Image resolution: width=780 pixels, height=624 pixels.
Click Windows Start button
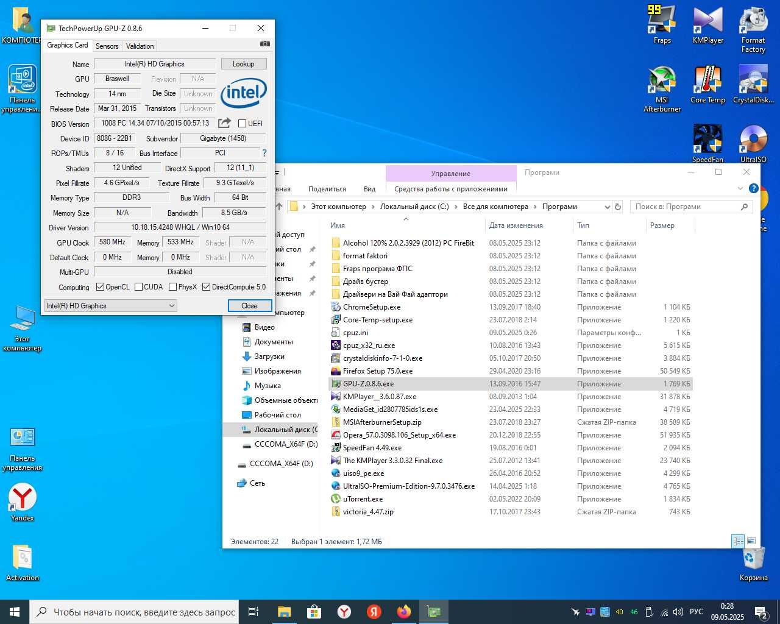coord(15,612)
